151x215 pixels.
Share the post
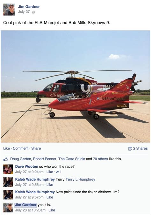[x=36, y=148]
